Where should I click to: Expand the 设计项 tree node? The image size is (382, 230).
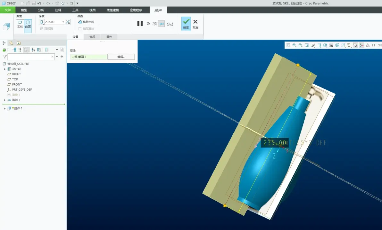click(x=4, y=69)
